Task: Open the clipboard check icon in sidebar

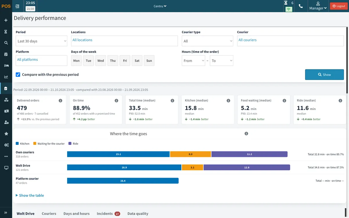Action: coord(6,88)
